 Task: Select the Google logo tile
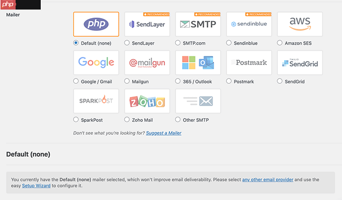pos(96,62)
